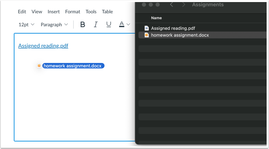Open the 12pt font size dropdown
The image size is (269, 149).
(x=26, y=25)
